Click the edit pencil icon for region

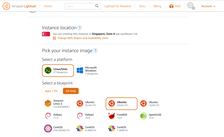pos(54,38)
